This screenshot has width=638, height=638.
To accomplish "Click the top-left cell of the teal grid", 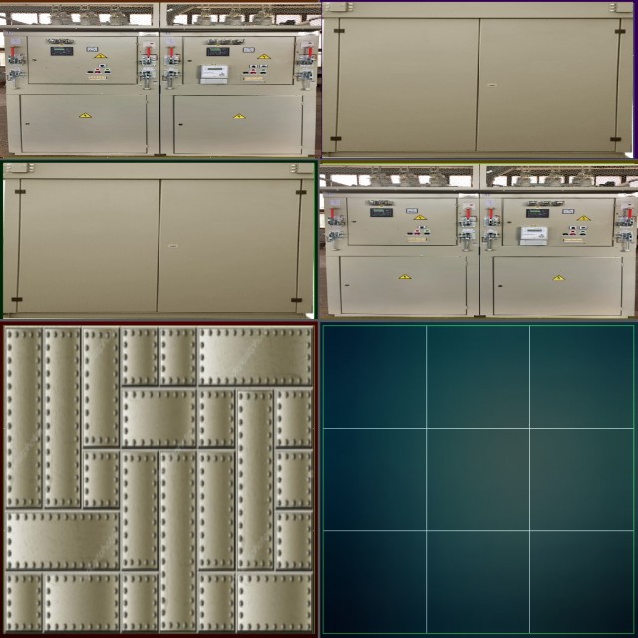I will click(x=374, y=376).
